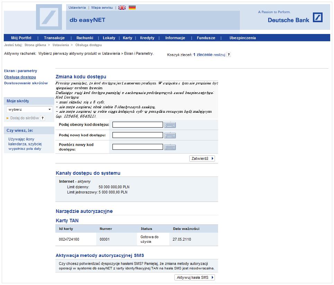The image size is (334, 285).
Task: Open the Transakcje menu
Action: (x=54, y=38)
